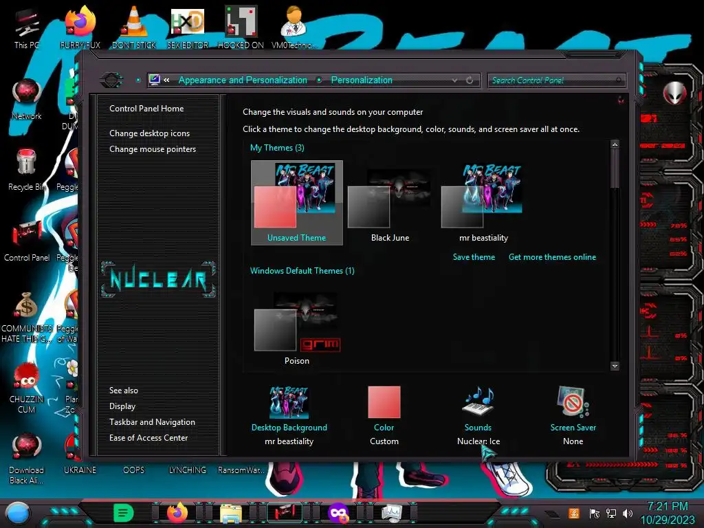Click the network tray icon
704x528 pixels.
pyautogui.click(x=611, y=513)
